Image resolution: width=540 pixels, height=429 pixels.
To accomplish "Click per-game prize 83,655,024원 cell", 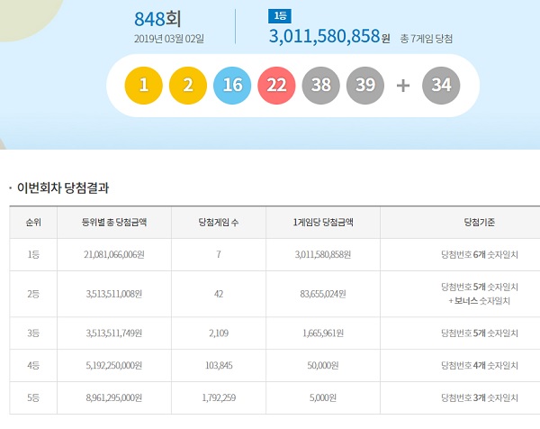I will (x=323, y=294).
